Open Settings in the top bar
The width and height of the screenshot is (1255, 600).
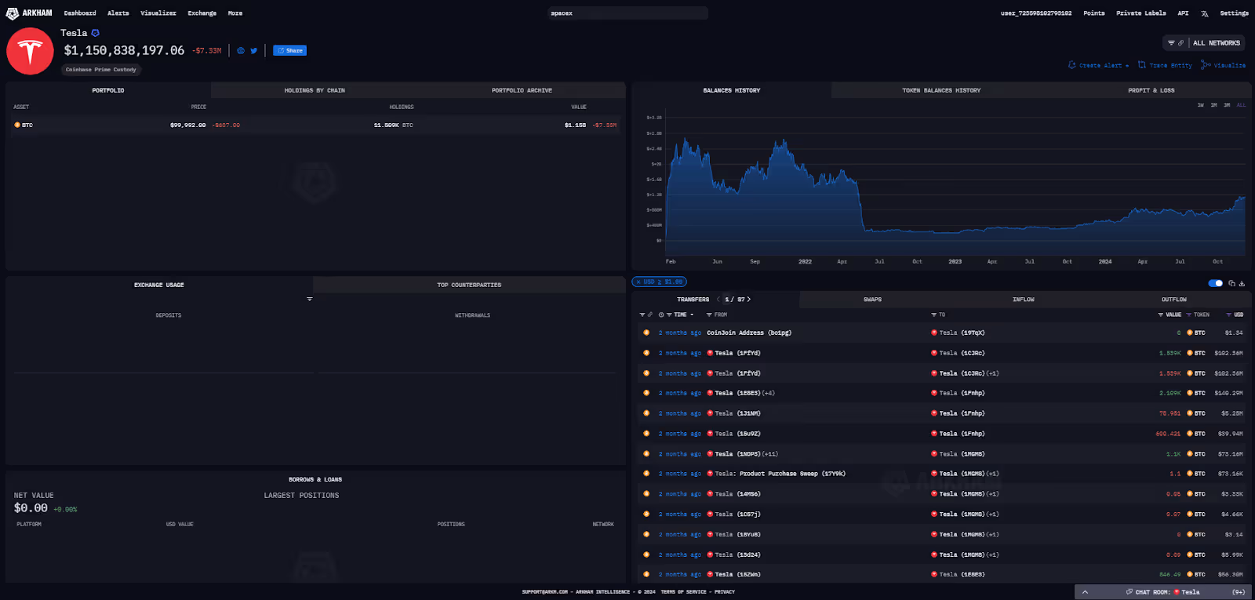[x=1234, y=13]
